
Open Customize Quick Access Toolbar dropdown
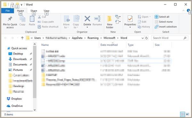coord(21,5)
